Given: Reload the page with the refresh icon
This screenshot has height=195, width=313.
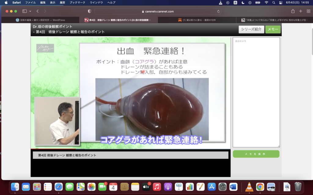Looking at the screenshot, I should [218, 11].
